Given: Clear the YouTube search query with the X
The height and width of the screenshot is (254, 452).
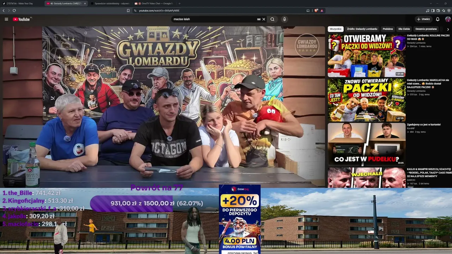Looking at the screenshot, I should coord(263,19).
